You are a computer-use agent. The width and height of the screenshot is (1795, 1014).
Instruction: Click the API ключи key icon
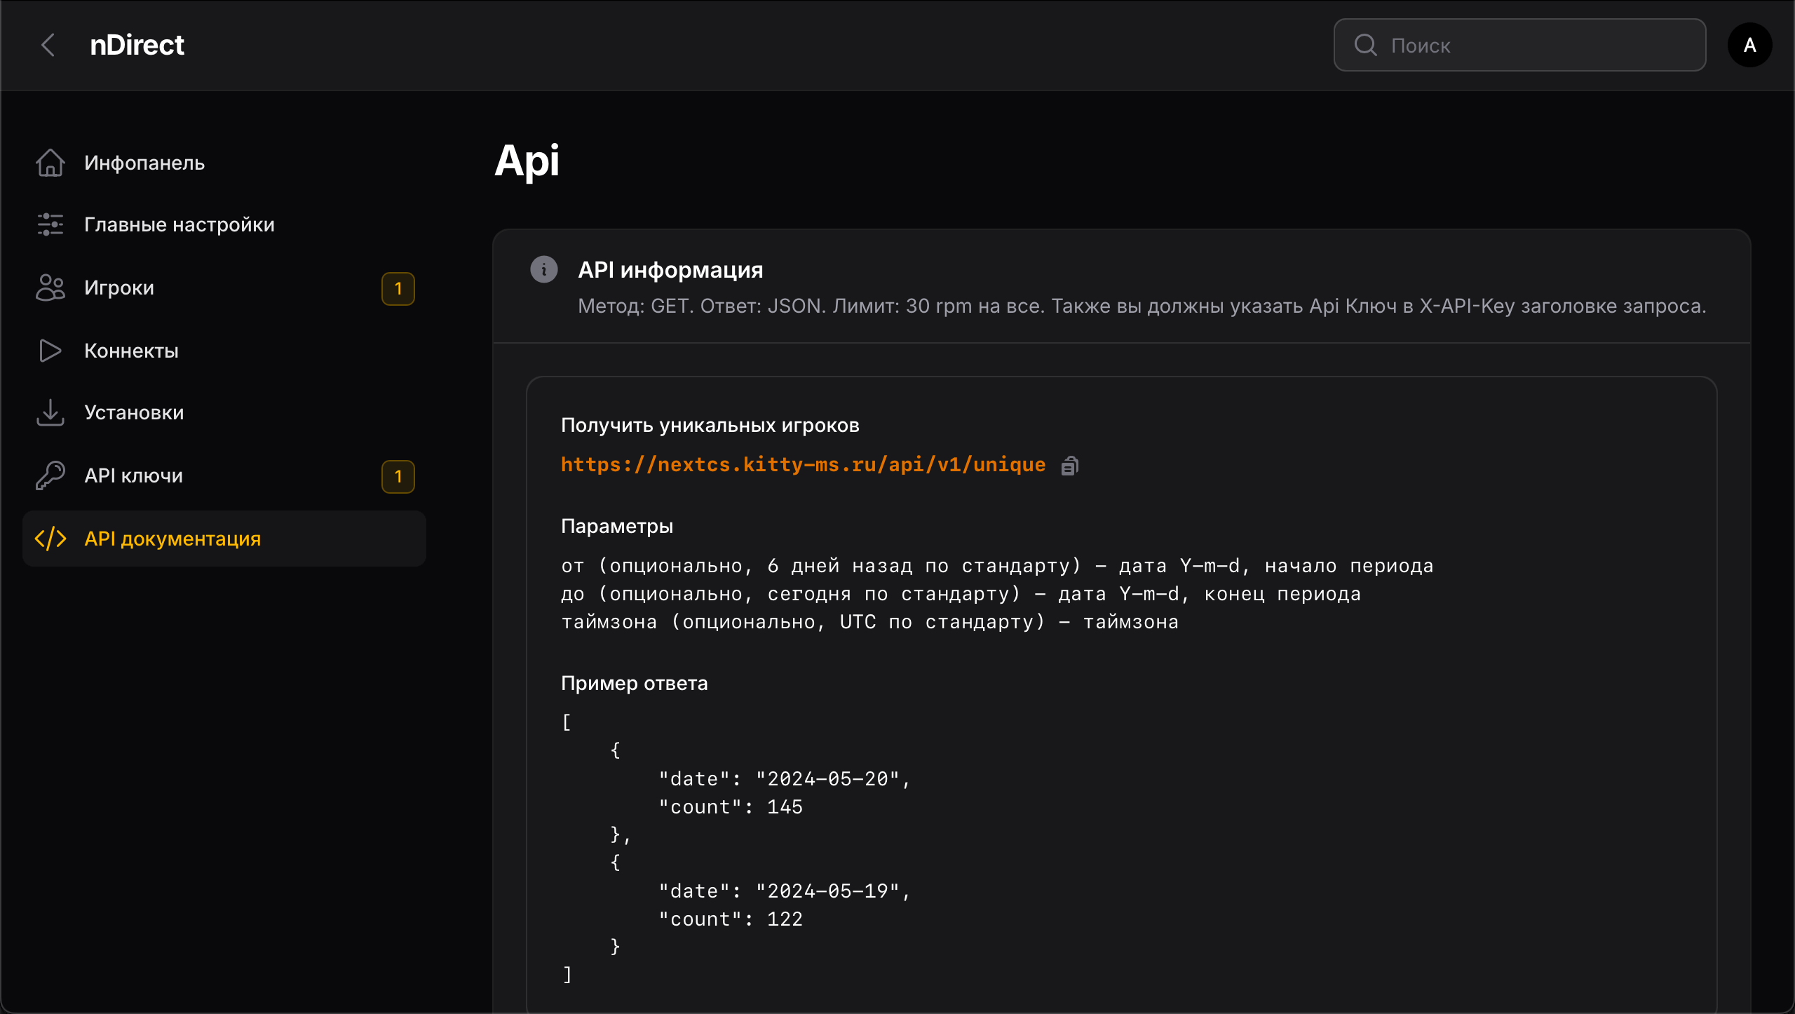50,475
